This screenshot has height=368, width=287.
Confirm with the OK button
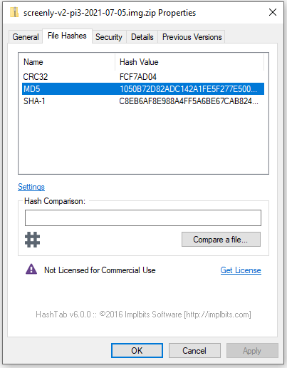coord(137,350)
